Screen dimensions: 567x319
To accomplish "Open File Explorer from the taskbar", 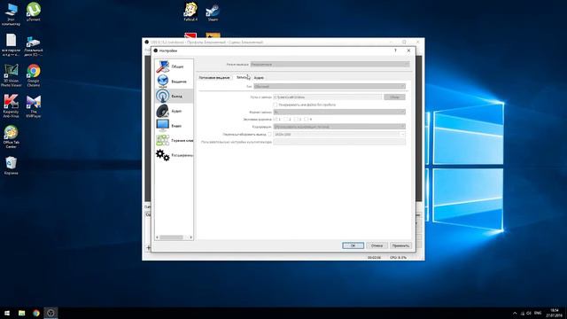I will (21, 313).
